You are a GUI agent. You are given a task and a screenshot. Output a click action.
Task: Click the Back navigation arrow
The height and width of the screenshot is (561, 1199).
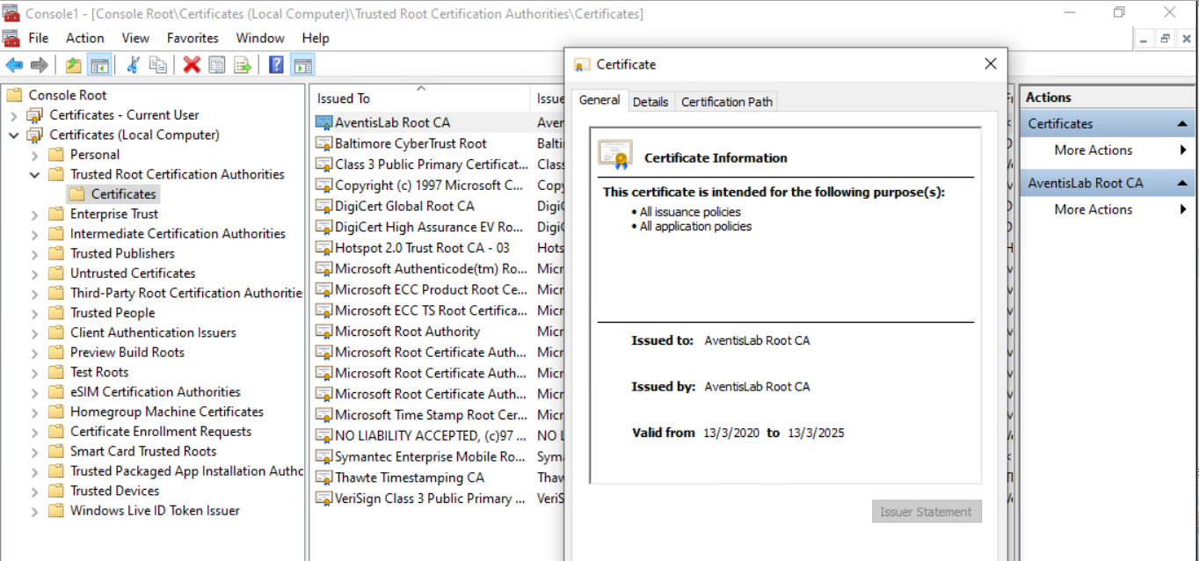[16, 64]
